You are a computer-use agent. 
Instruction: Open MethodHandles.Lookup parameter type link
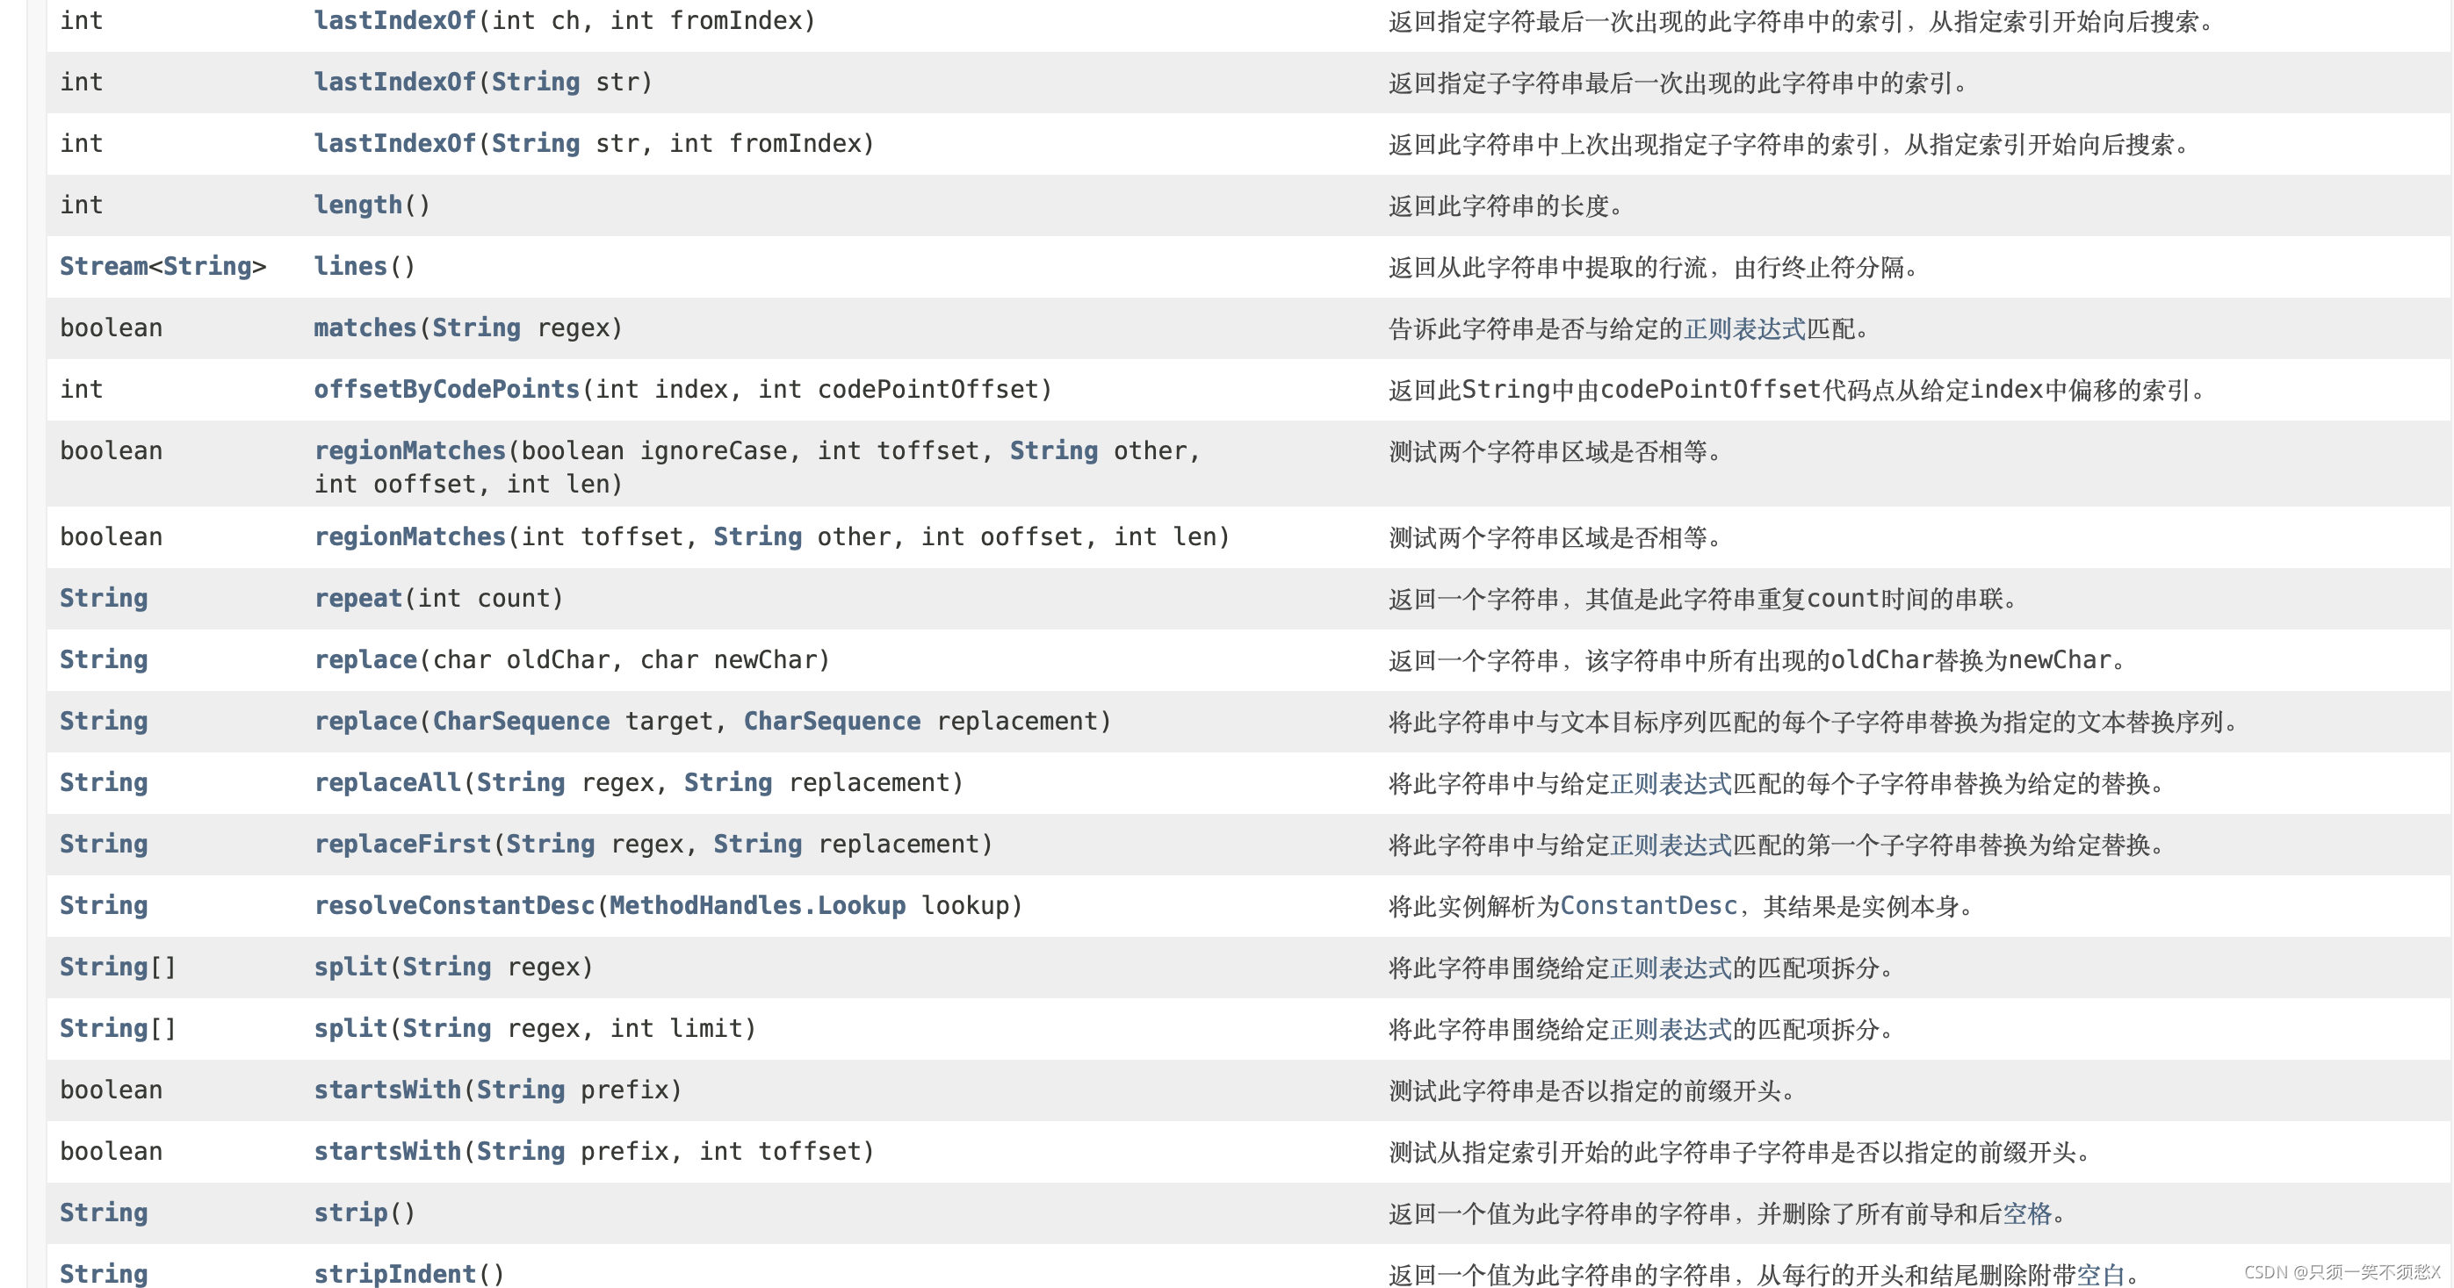tap(756, 905)
